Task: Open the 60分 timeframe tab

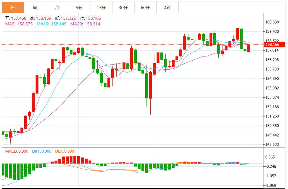Action: click(145, 7)
